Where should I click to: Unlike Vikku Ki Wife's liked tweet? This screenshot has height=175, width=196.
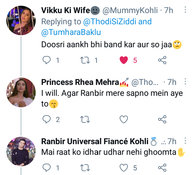(x=124, y=60)
